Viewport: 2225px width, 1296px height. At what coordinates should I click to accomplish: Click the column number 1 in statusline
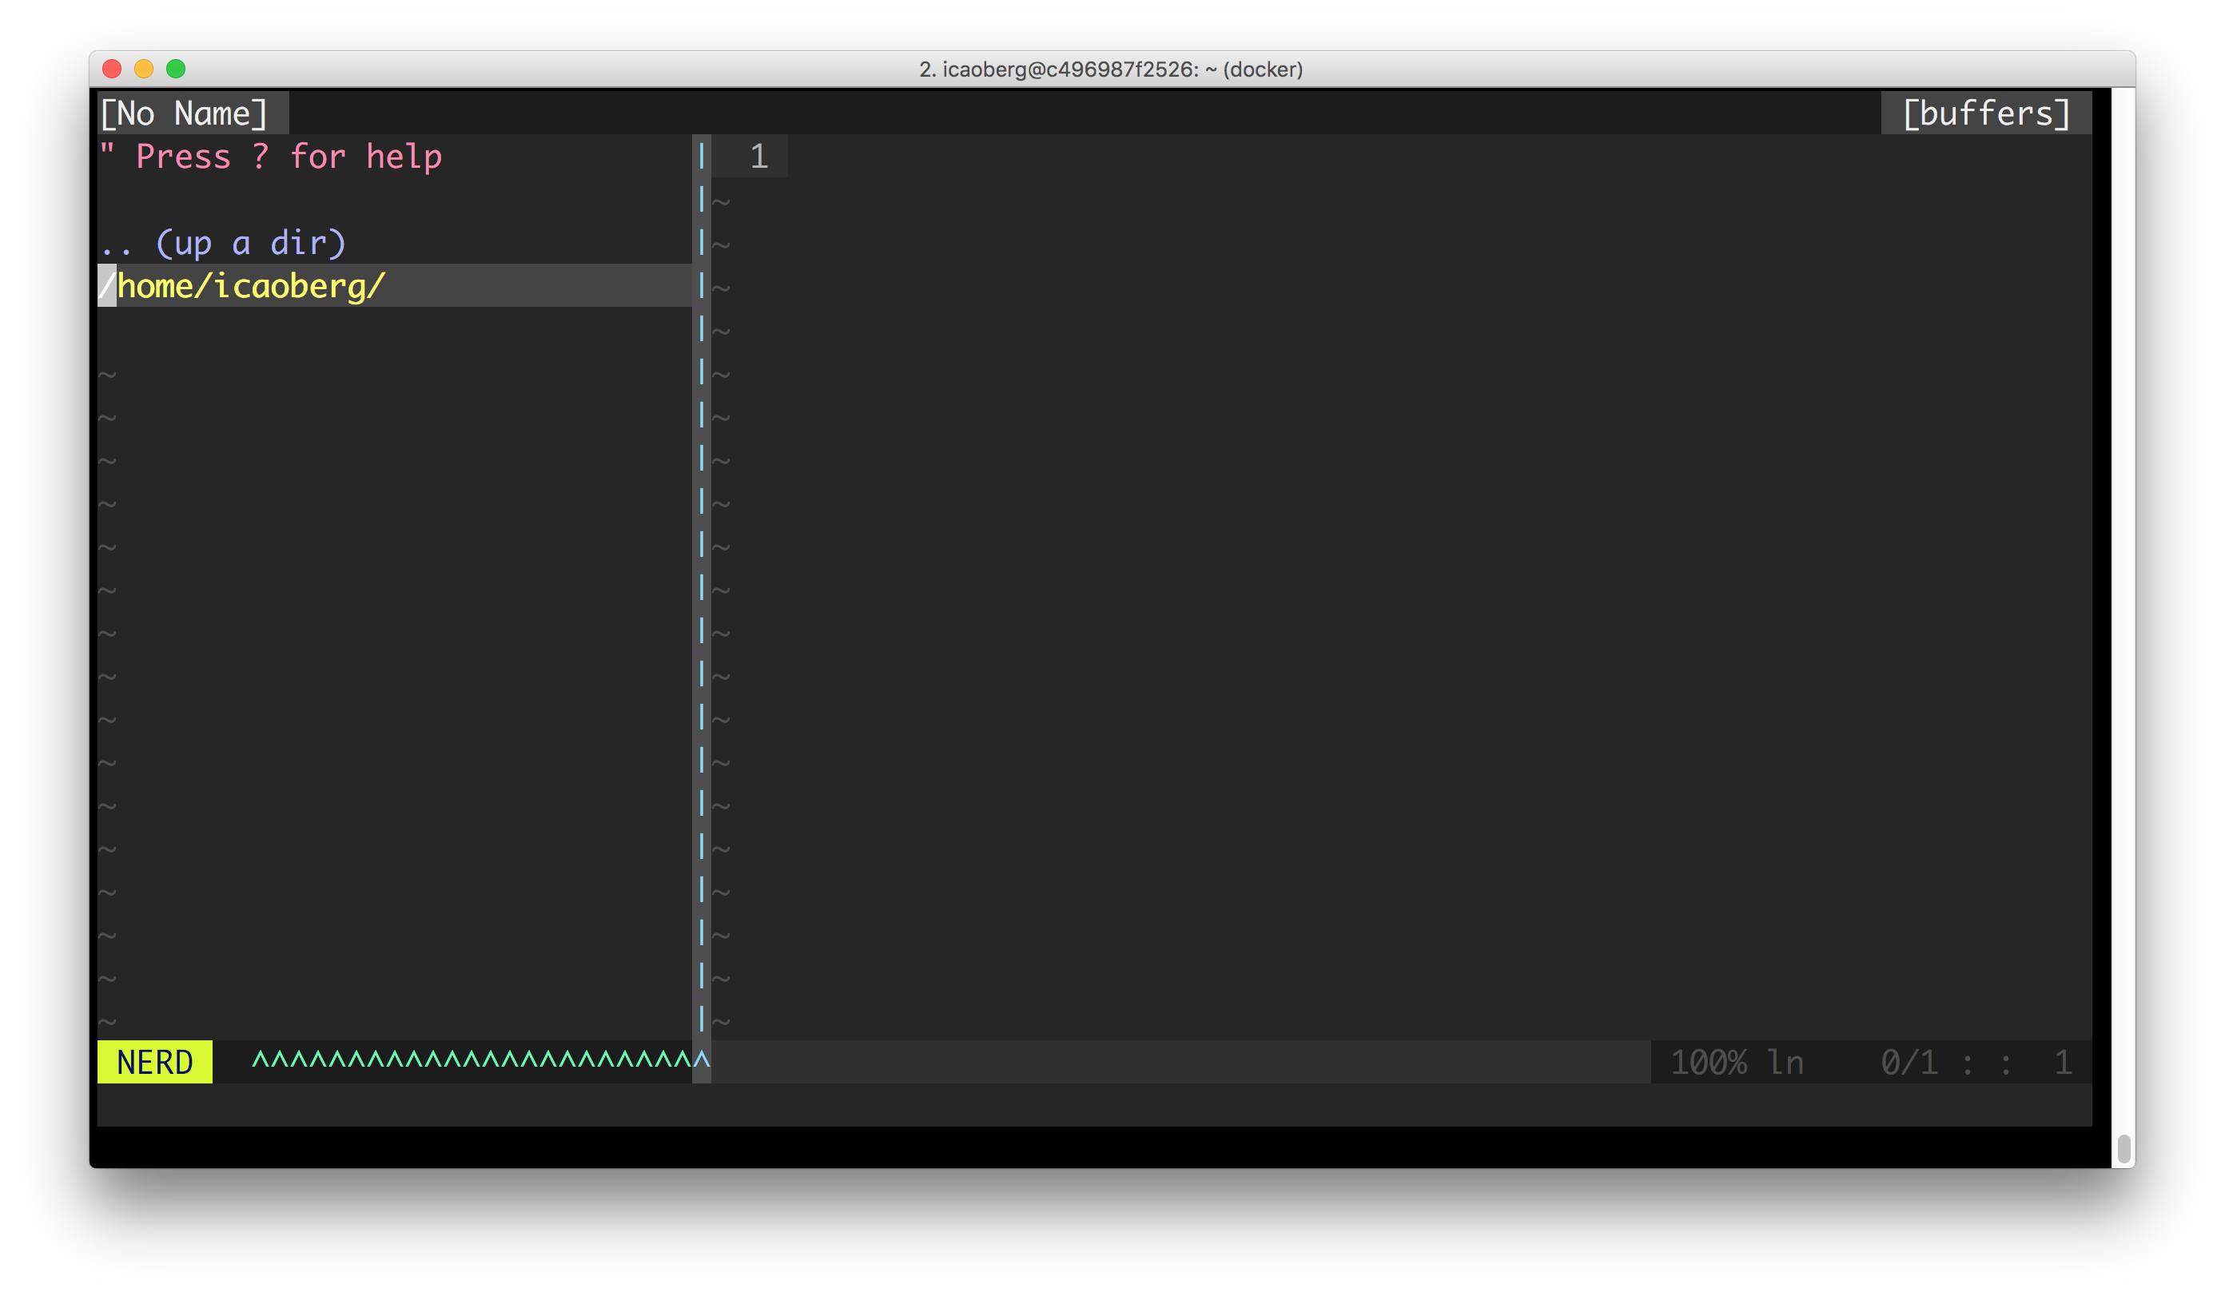coord(2063,1063)
